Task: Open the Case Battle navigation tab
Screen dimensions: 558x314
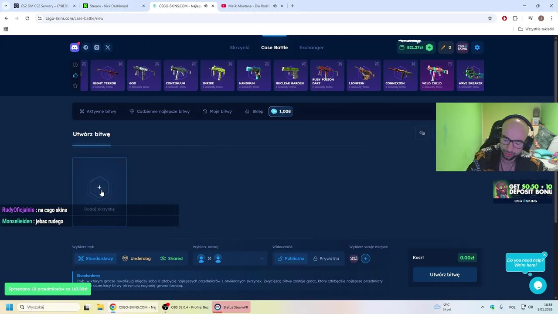Action: click(x=274, y=48)
